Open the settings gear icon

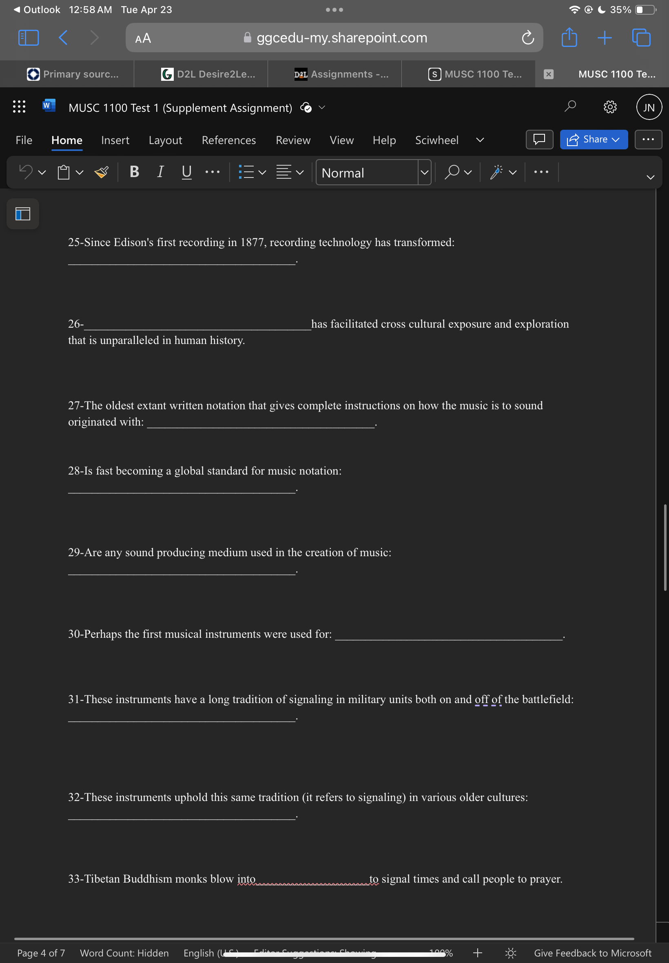point(610,107)
